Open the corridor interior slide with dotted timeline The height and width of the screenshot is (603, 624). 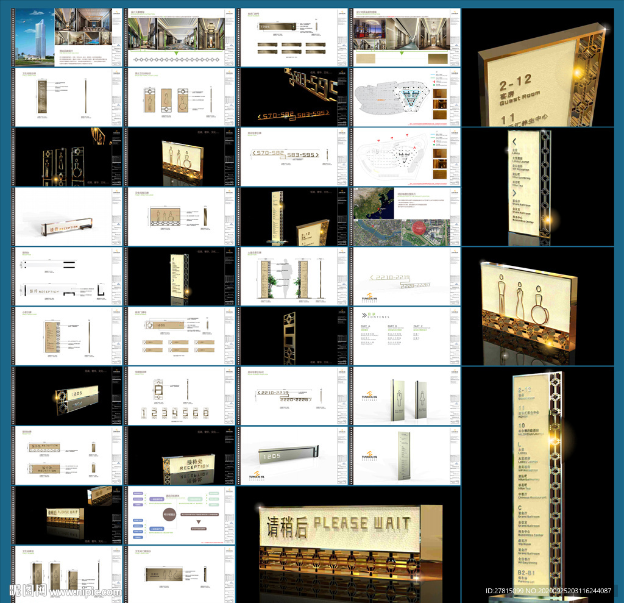(x=181, y=37)
